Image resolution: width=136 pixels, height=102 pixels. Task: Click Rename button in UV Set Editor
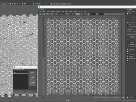point(32,75)
